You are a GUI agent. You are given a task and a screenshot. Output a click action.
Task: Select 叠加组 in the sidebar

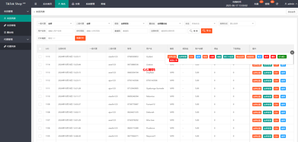pyautogui.click(x=16, y=33)
